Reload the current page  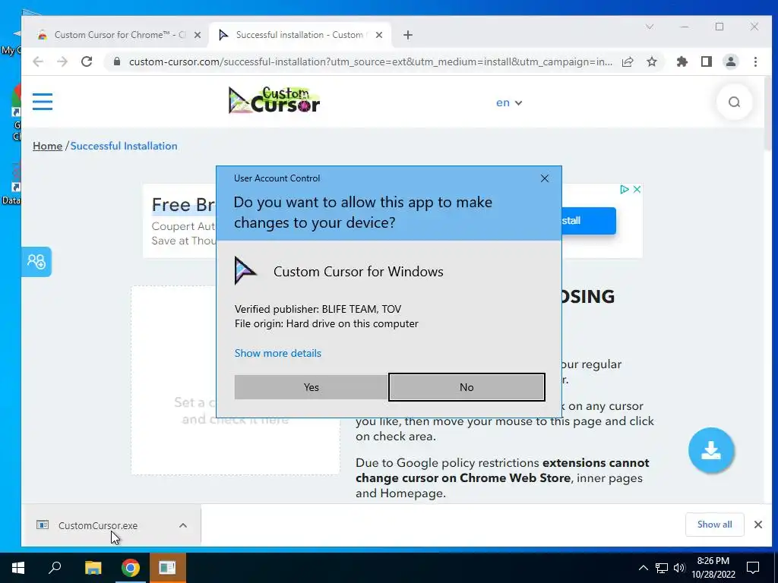click(x=87, y=61)
